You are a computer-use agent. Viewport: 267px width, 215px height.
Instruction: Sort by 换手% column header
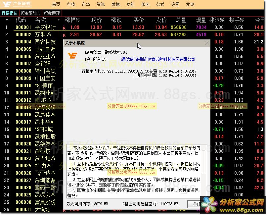coord(236,20)
